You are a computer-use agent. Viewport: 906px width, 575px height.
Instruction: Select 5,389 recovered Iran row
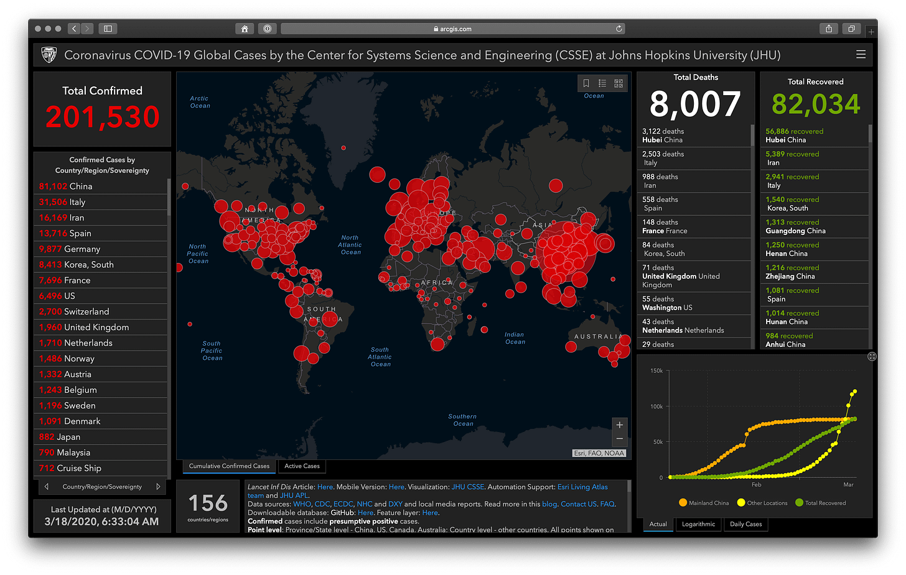coord(814,159)
